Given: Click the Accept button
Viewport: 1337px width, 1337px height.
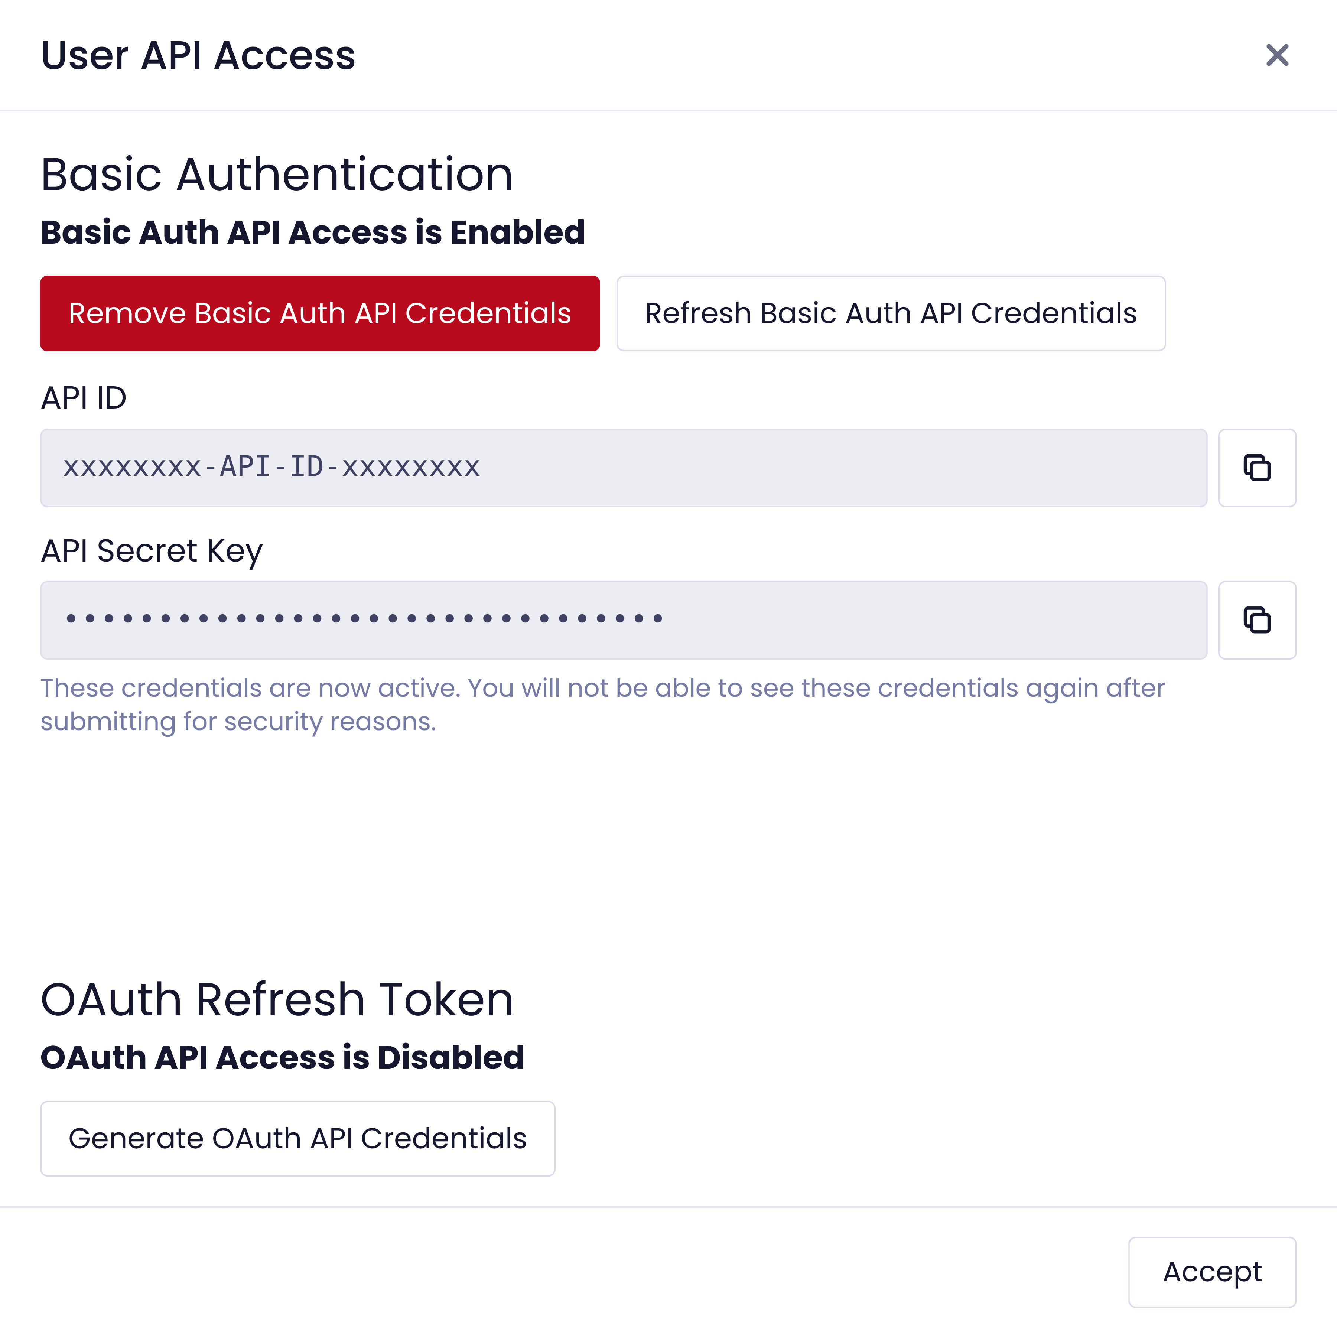Looking at the screenshot, I should tap(1212, 1272).
